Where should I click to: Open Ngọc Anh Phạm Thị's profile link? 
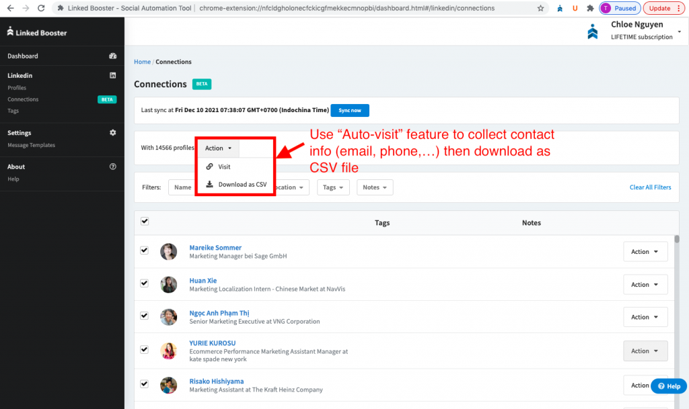tap(219, 313)
